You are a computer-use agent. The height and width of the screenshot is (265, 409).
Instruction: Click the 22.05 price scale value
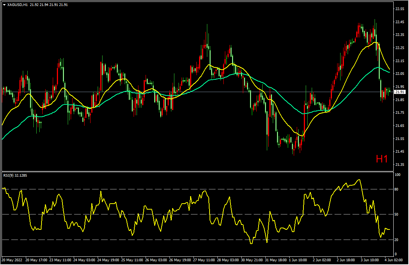click(x=400, y=74)
